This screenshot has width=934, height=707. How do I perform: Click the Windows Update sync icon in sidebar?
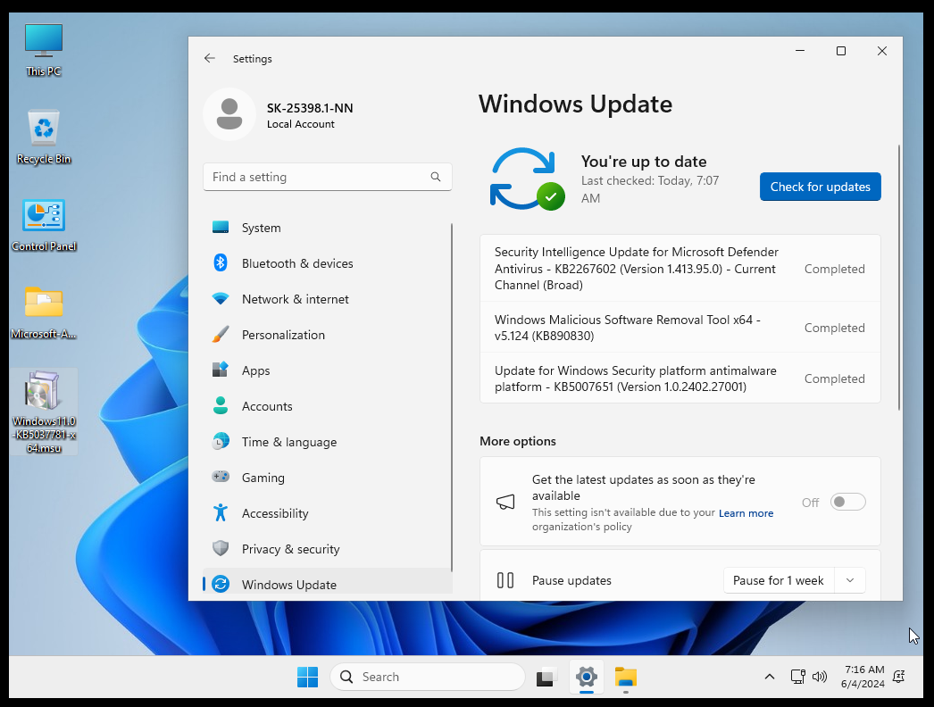[221, 585]
